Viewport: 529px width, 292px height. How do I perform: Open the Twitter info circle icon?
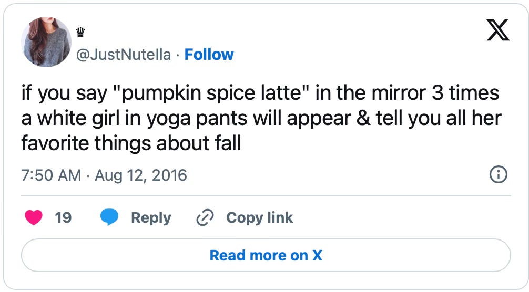click(x=498, y=174)
